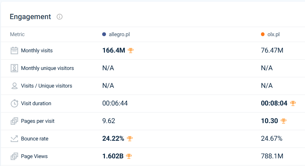
Task: Click the trophy beside 00:08:04 duration
Action: pyautogui.click(x=293, y=103)
